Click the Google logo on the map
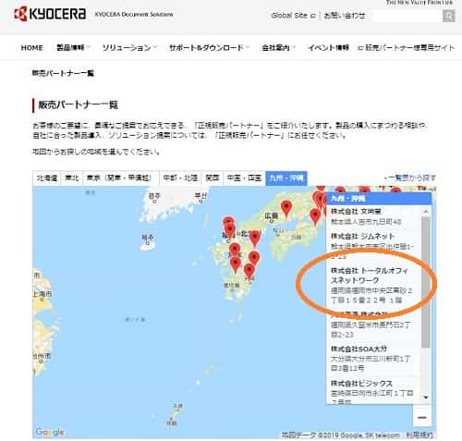Screen dimensions: 462x441 pyautogui.click(x=50, y=432)
